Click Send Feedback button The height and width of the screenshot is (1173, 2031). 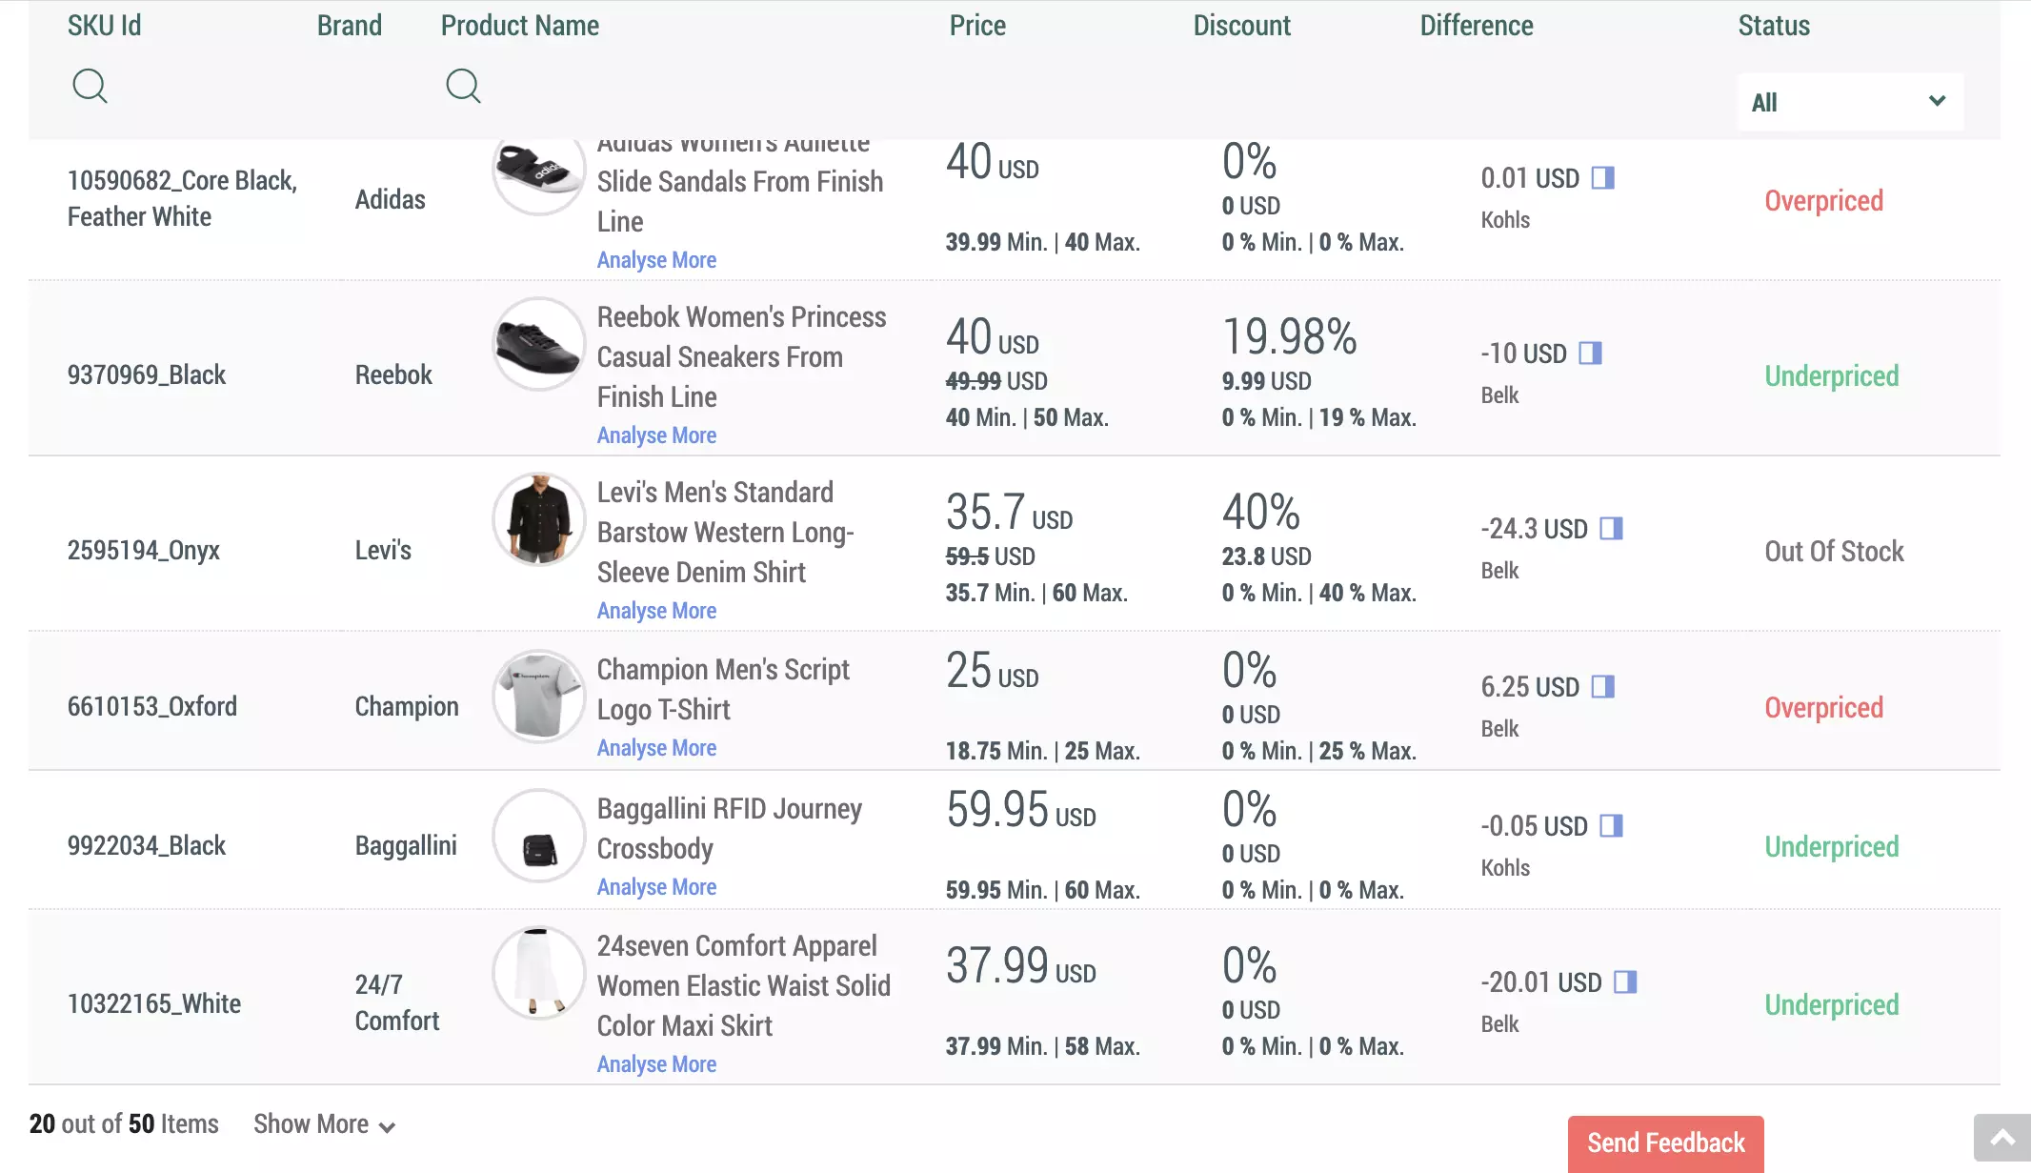tap(1667, 1143)
